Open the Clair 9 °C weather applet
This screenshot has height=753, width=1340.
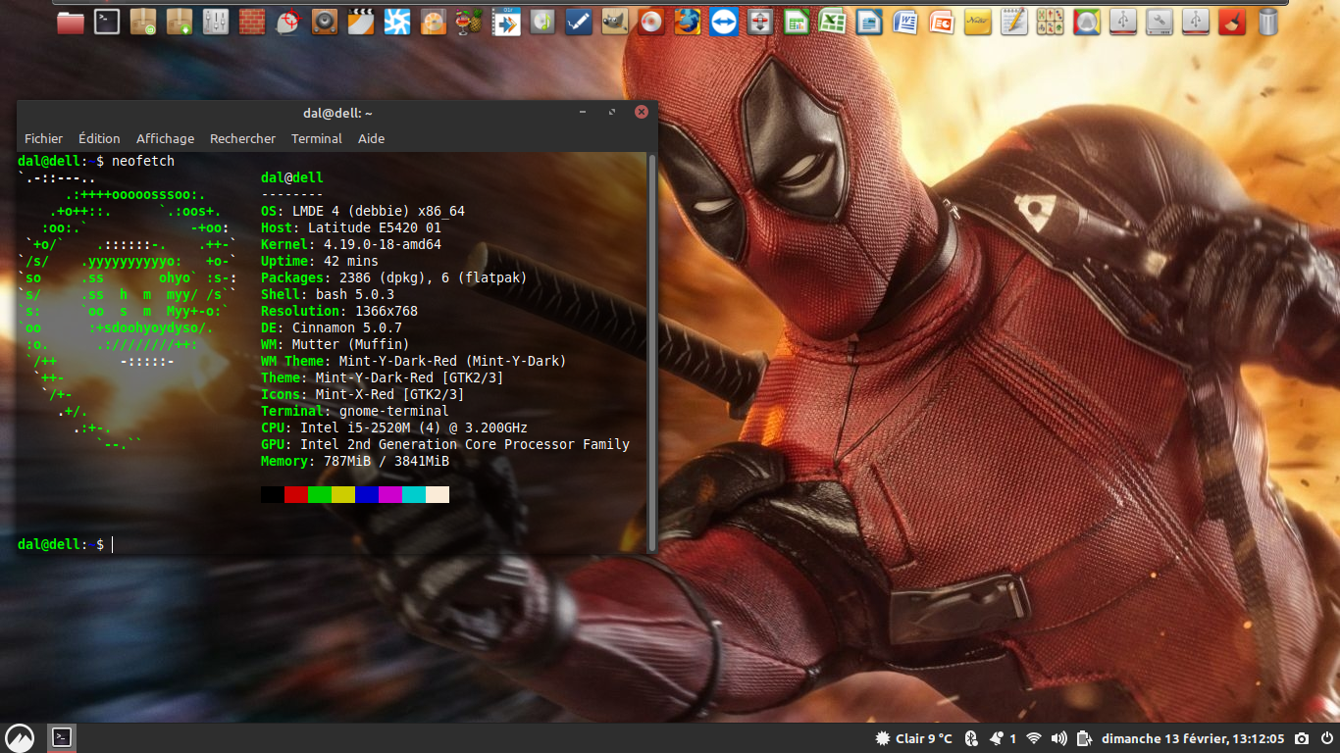tap(913, 738)
